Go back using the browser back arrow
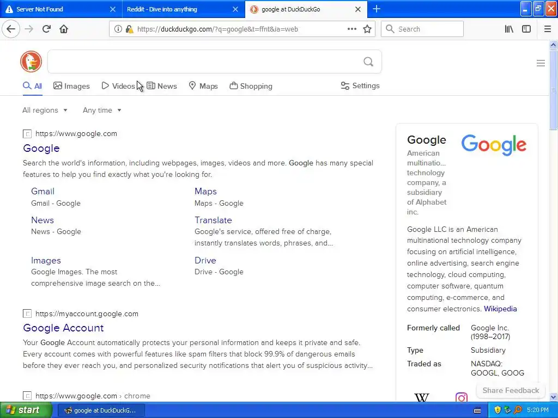 (x=11, y=29)
